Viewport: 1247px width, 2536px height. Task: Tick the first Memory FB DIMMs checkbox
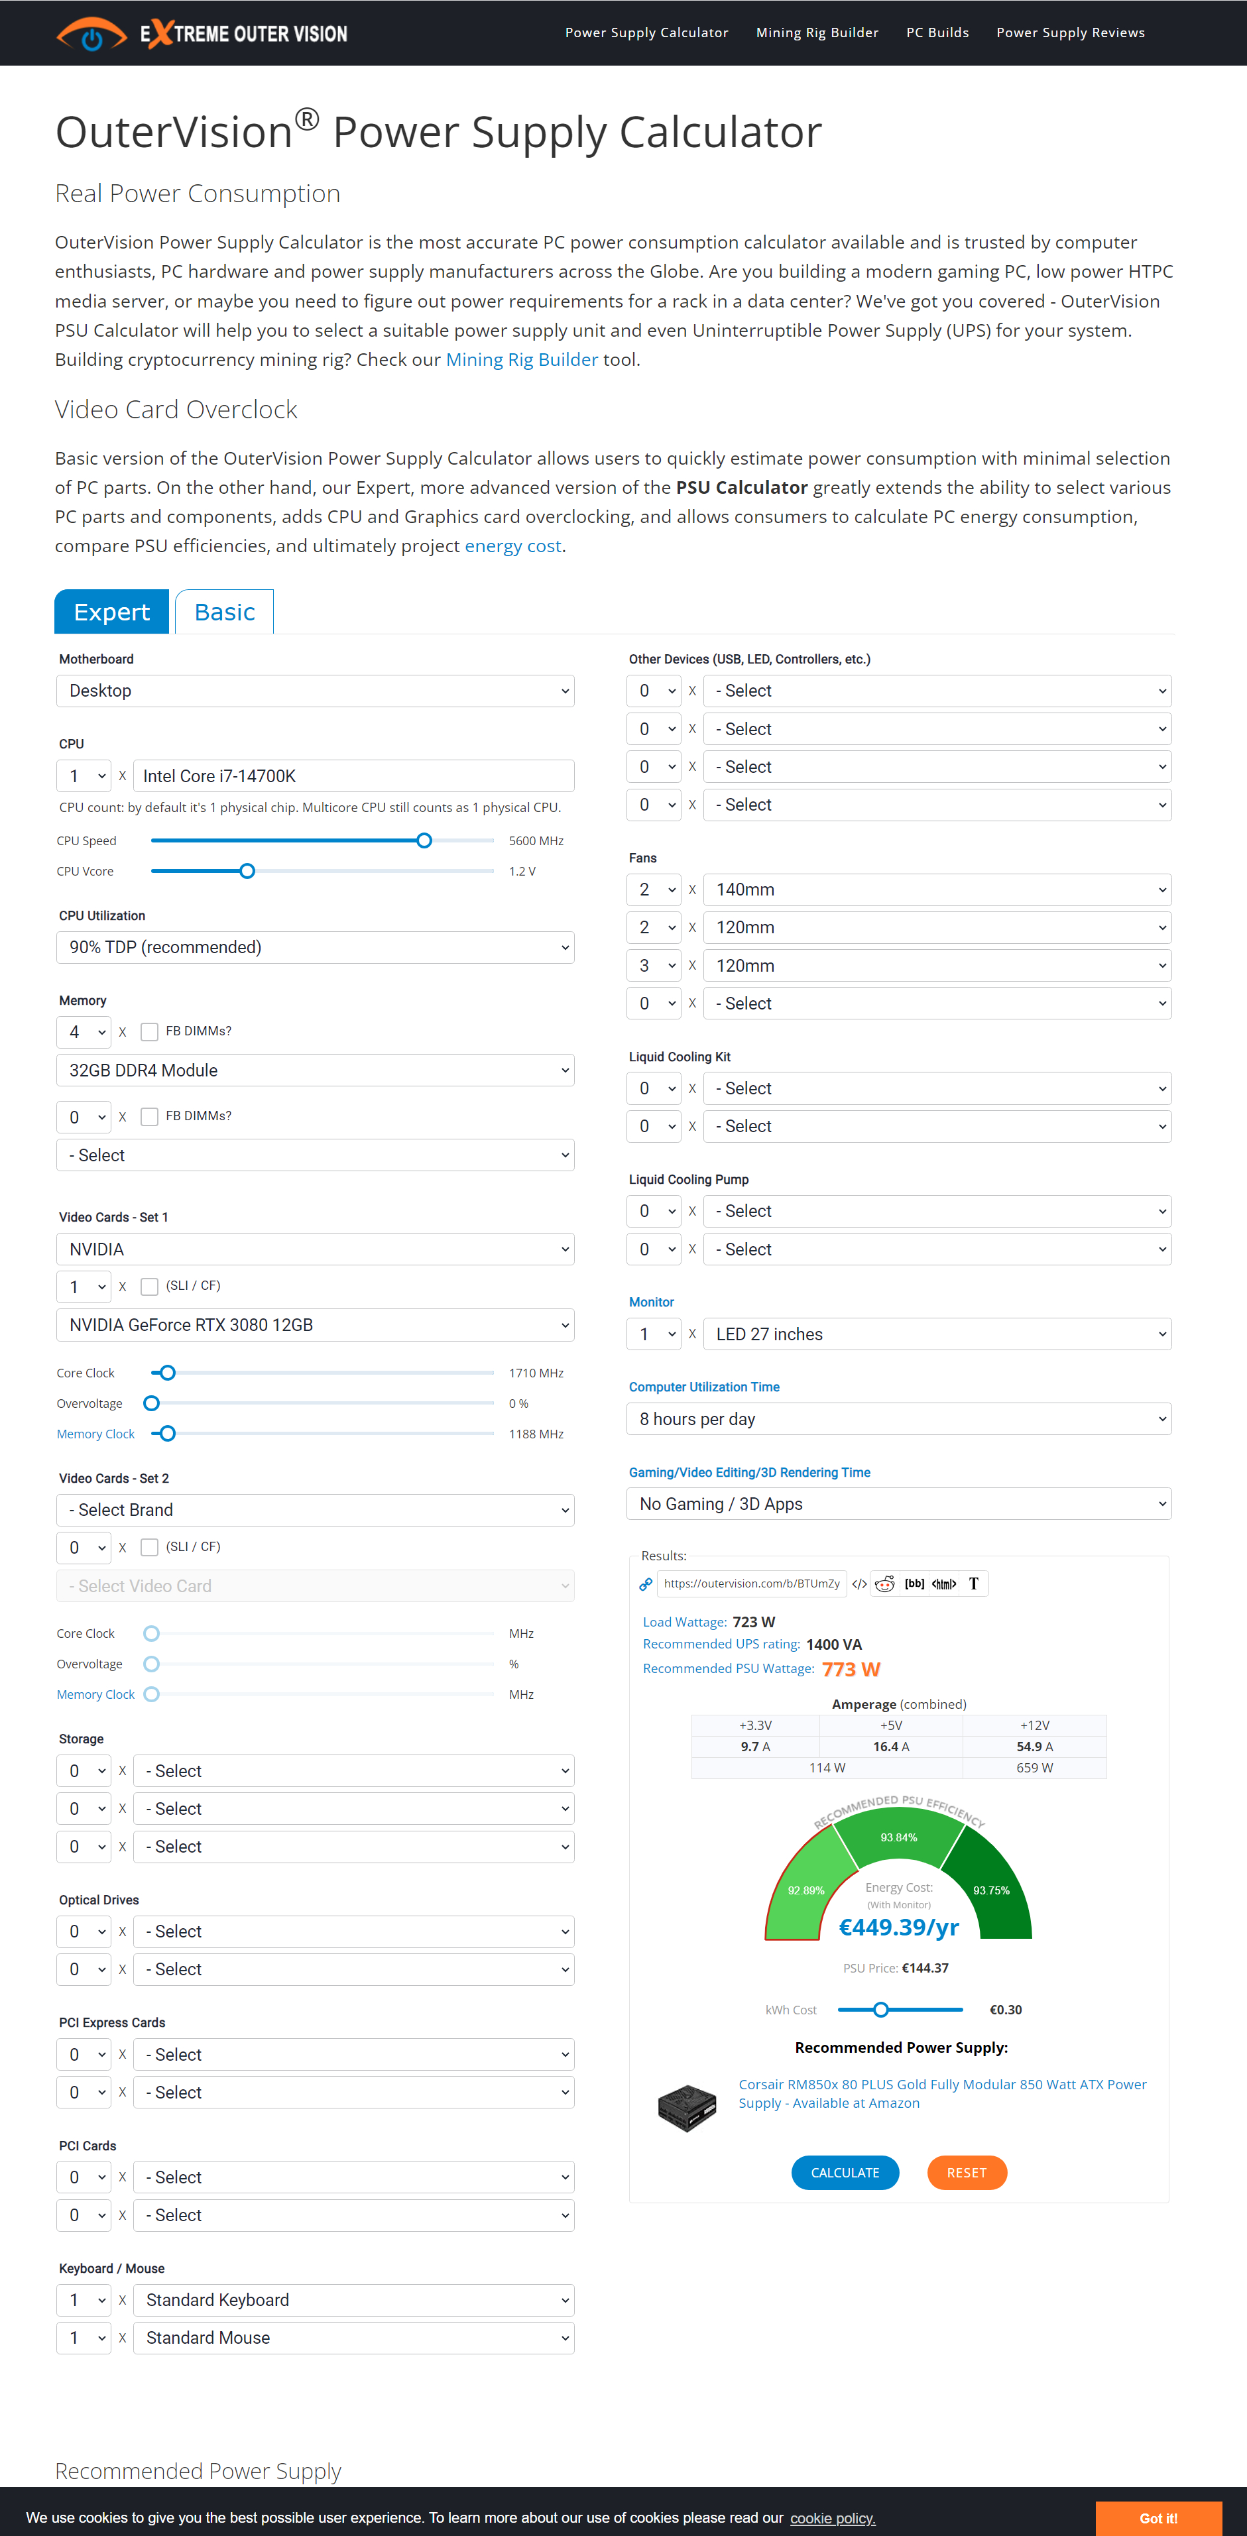(150, 1032)
